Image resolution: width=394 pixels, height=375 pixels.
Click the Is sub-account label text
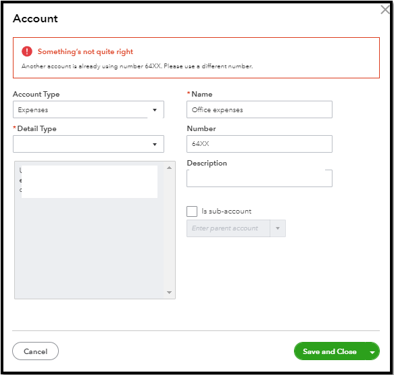226,211
